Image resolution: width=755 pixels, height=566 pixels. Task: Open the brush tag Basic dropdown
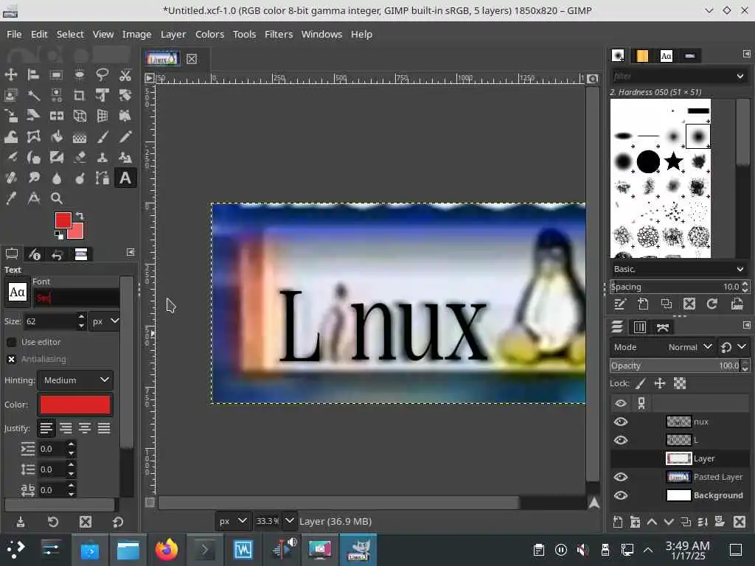pyautogui.click(x=678, y=269)
